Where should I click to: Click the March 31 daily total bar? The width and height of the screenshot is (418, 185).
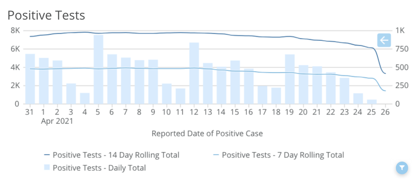tap(30, 79)
